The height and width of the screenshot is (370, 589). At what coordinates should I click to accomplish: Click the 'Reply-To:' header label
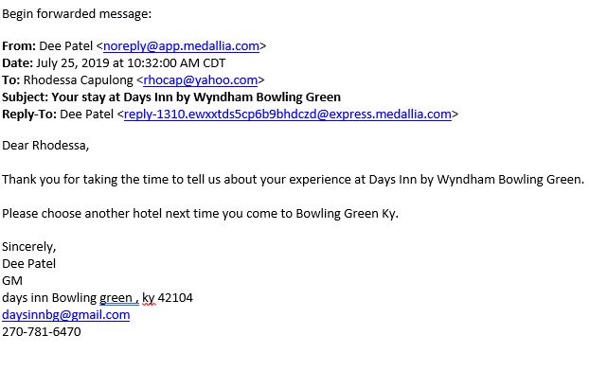(x=29, y=115)
